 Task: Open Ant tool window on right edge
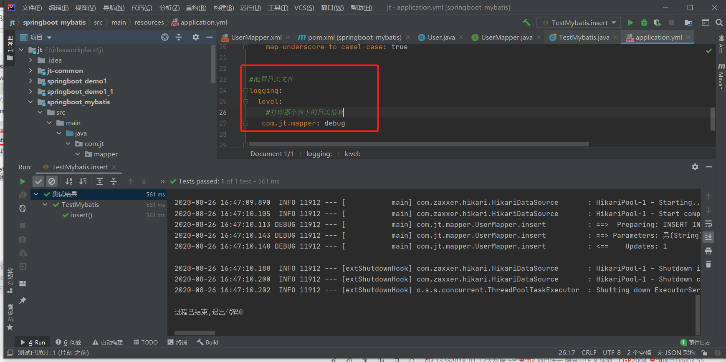point(721,44)
